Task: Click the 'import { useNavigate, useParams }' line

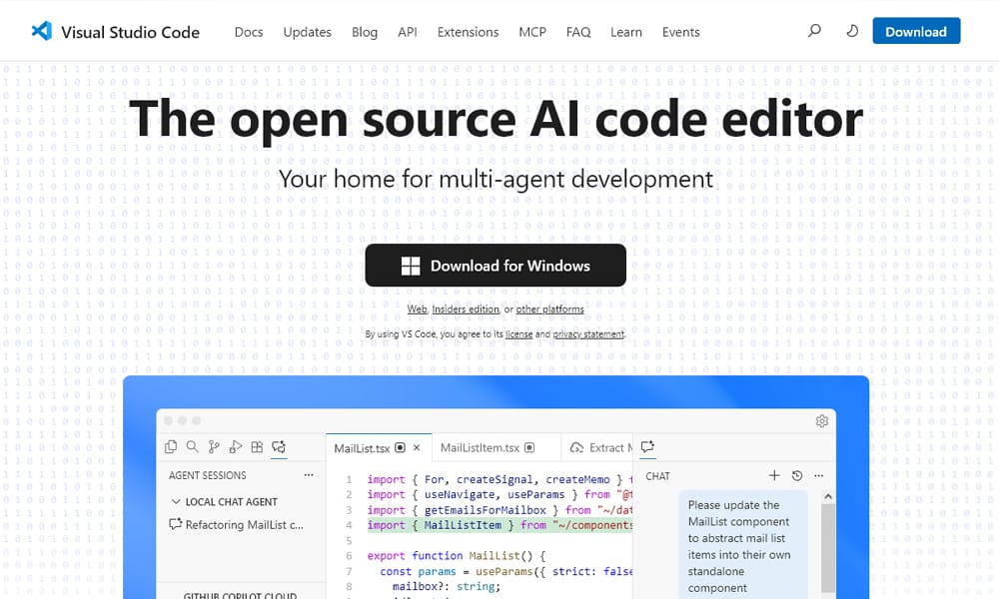Action: click(499, 494)
